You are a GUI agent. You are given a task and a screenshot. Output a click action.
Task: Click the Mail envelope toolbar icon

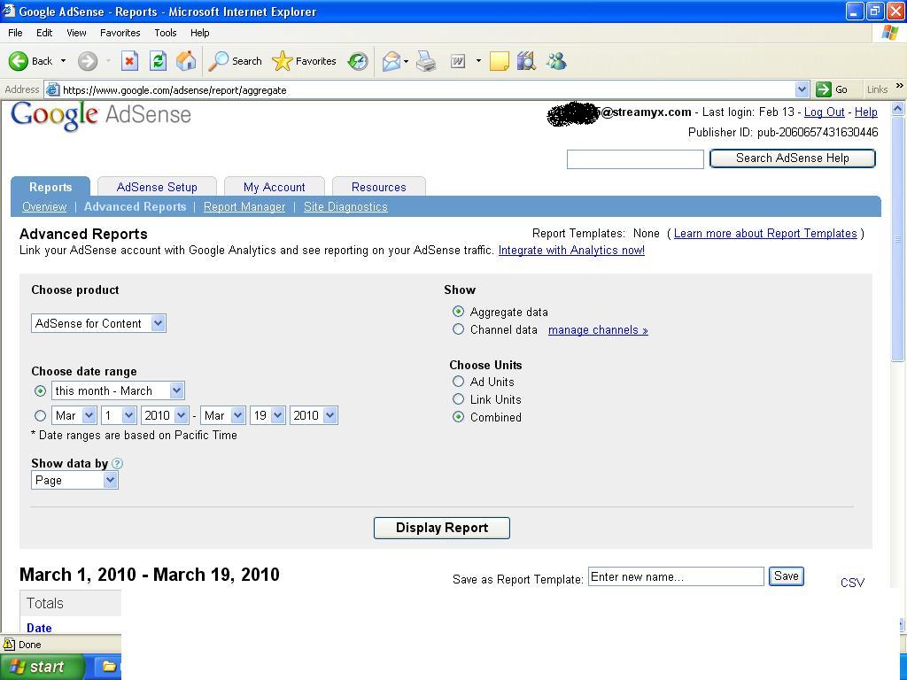point(391,61)
